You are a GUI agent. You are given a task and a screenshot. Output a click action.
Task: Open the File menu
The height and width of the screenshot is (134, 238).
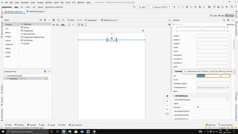coord(6,3)
